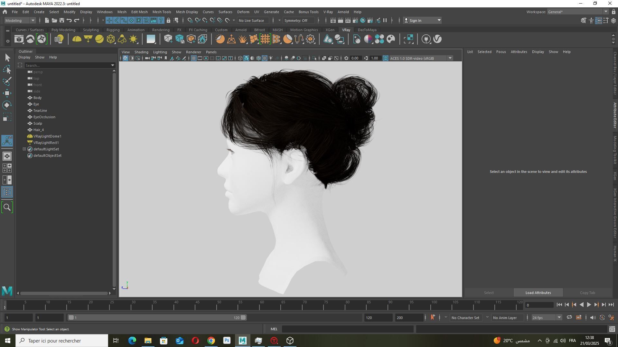Viewport: 618px width, 347px height.
Task: Open the Channel Box / Layer Editor side tab
Action: [615, 73]
